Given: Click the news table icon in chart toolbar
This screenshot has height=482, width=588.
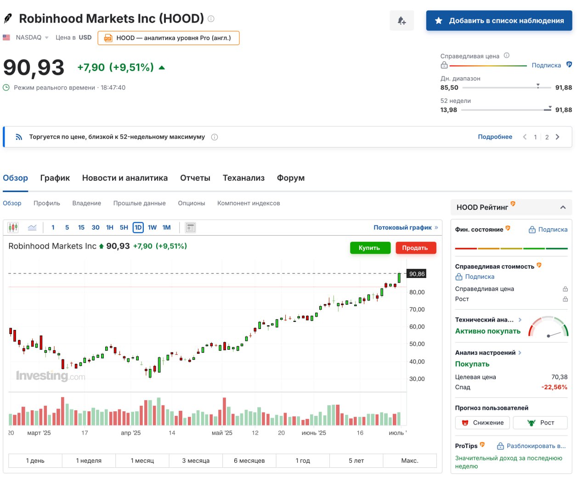Looking at the screenshot, I should pos(190,227).
